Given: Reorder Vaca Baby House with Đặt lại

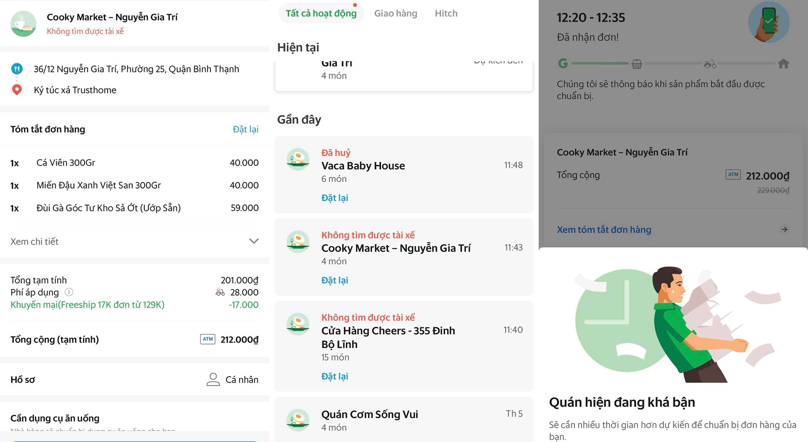Looking at the screenshot, I should [x=335, y=198].
